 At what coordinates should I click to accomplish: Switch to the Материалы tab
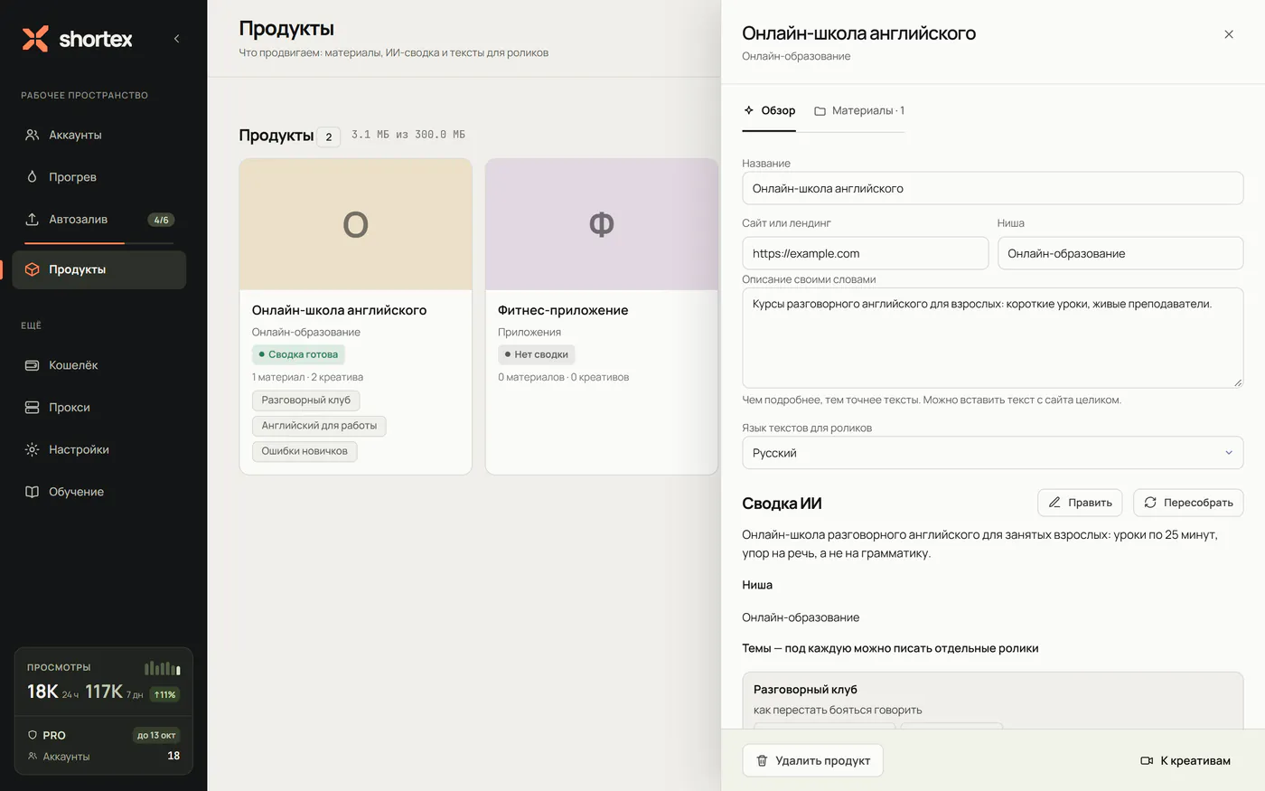click(x=859, y=110)
